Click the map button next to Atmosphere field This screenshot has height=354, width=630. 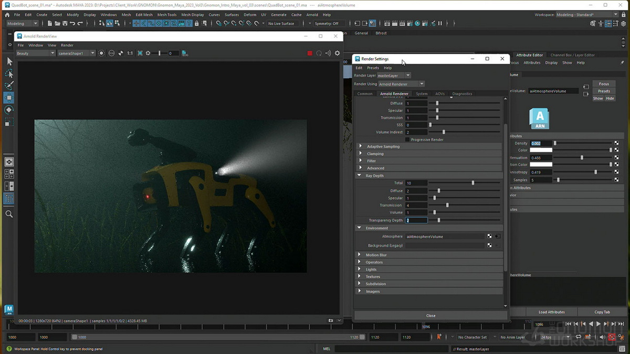click(489, 237)
